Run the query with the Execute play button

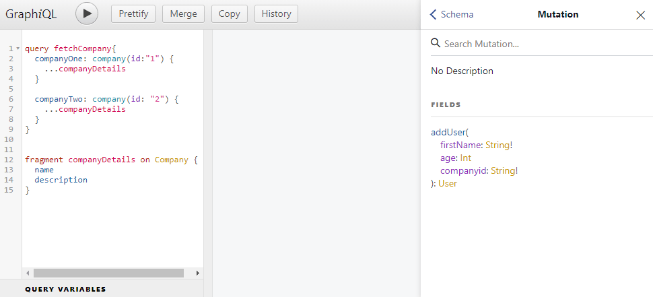pyautogui.click(x=87, y=14)
